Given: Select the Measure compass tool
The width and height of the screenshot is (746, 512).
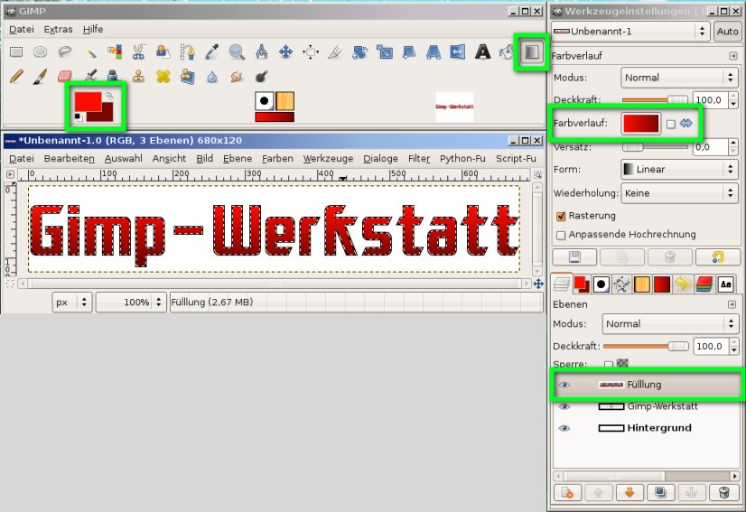Looking at the screenshot, I should (261, 51).
